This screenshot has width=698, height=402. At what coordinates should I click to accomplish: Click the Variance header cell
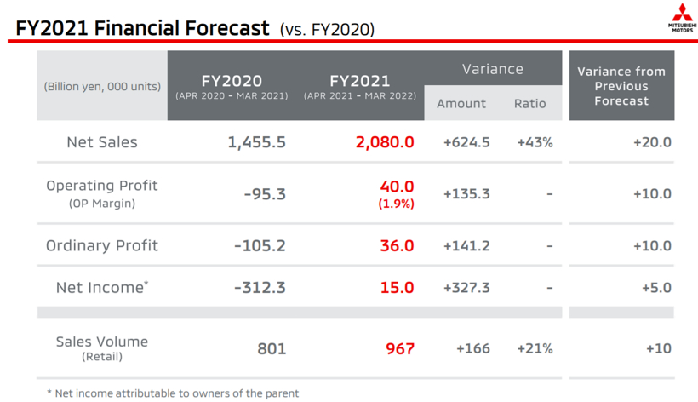tap(492, 68)
